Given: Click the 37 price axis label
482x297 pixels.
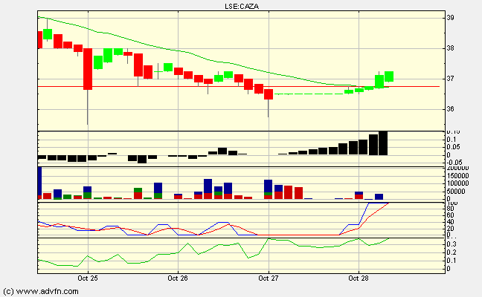Looking at the screenshot, I should coord(450,79).
